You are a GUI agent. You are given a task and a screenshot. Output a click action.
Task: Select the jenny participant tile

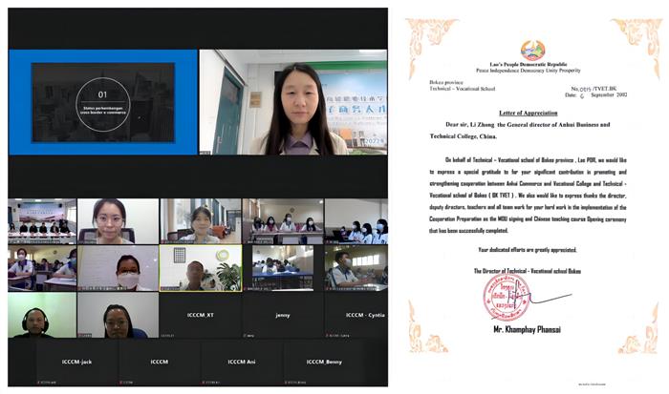pos(282,314)
